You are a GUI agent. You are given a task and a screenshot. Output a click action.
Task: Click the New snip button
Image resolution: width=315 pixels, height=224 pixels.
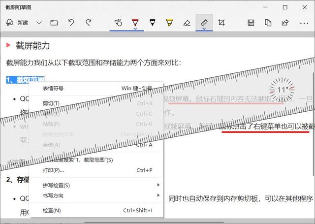[x=17, y=23]
